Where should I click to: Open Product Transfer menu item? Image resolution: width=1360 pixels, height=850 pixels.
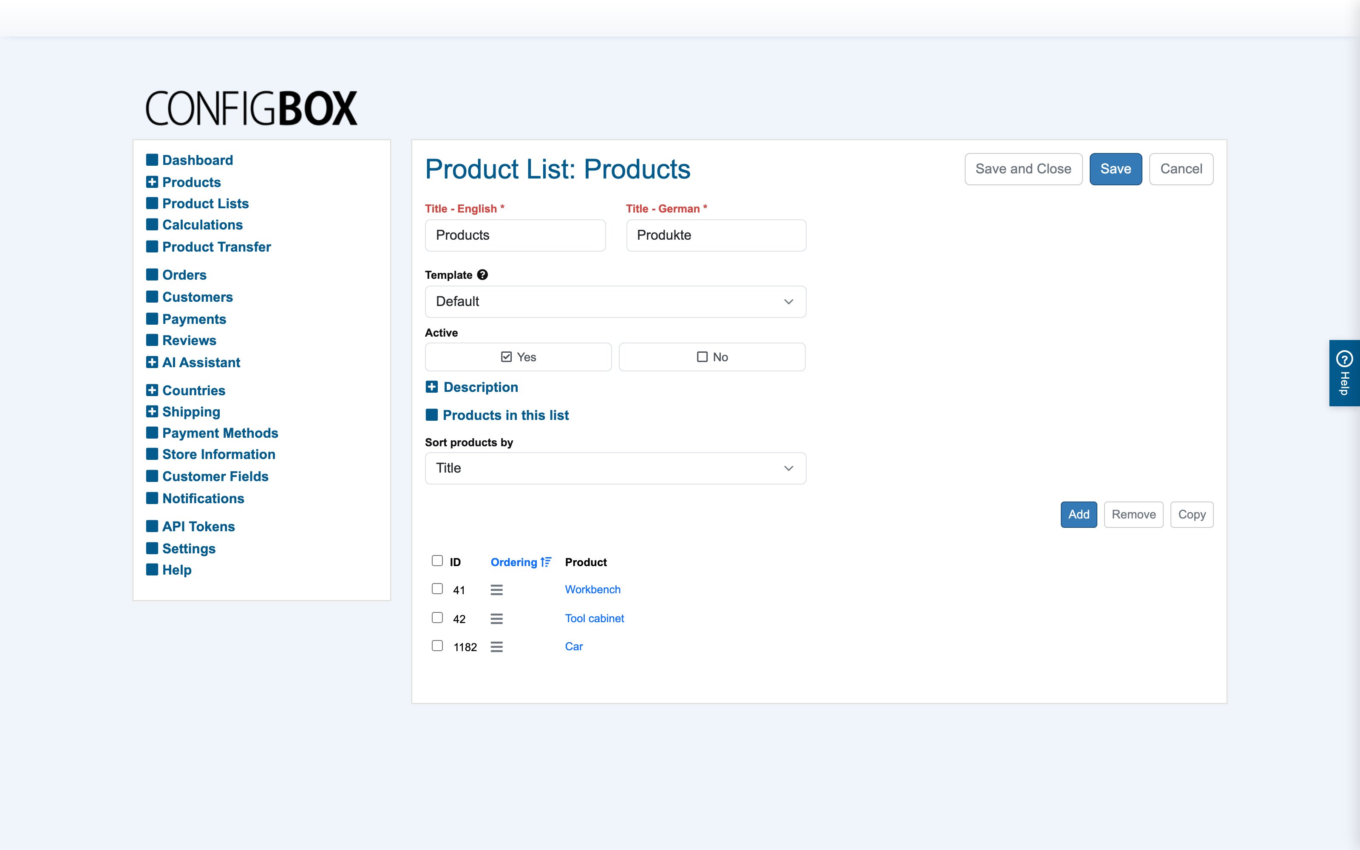coord(216,247)
